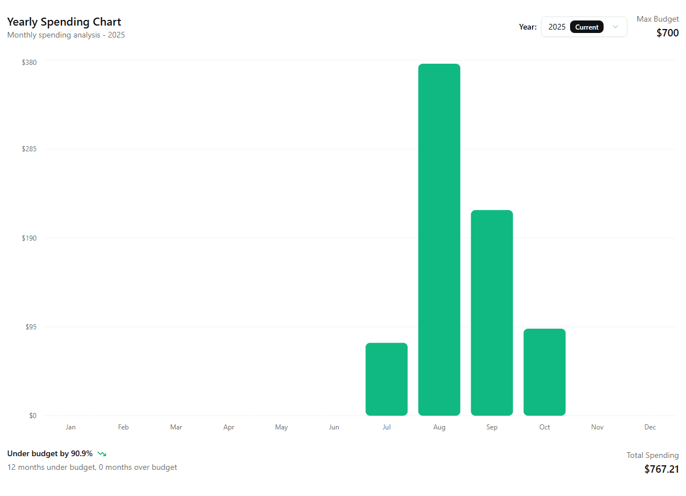Viewport: 686px width, 496px height.
Task: Click the Jan label on x-axis
Action: tap(70, 427)
